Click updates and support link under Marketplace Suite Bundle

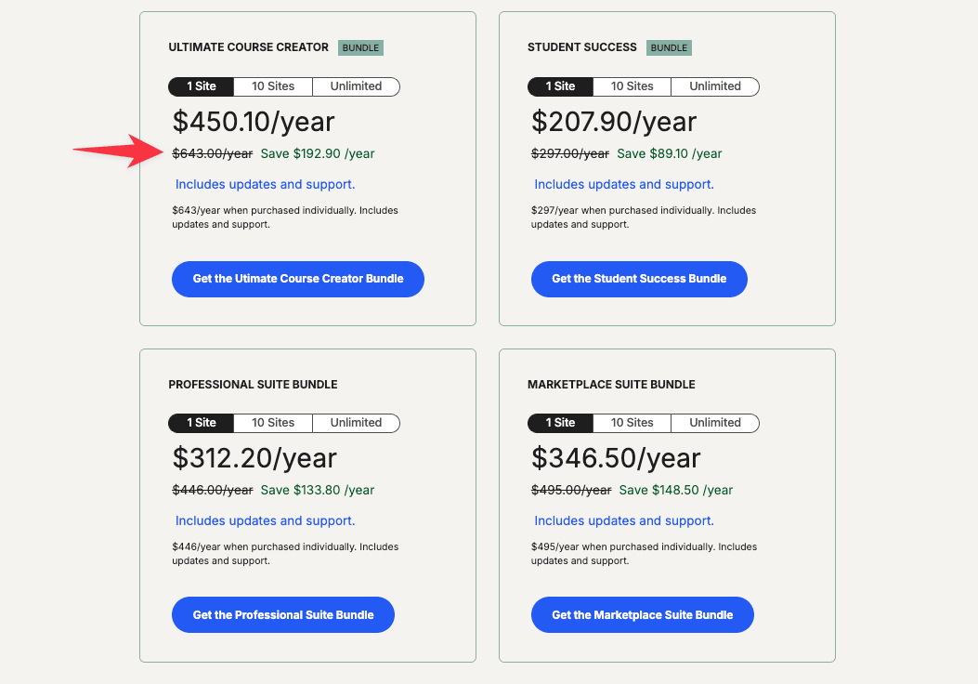(624, 520)
